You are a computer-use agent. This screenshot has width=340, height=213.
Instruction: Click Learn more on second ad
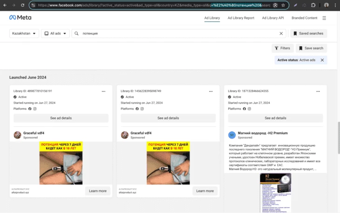pyautogui.click(x=205, y=191)
